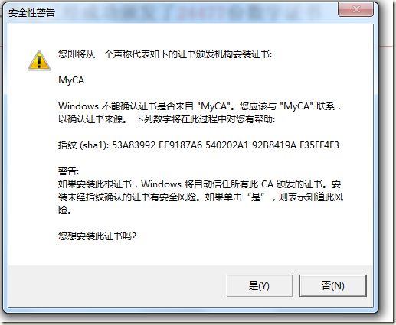The height and width of the screenshot is (325, 396).
Task: Confirm certificate installation with 是(Y)
Action: (x=259, y=286)
